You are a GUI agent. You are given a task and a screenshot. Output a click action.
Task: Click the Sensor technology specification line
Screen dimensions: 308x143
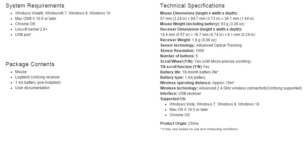pyautogui.click(x=201, y=45)
